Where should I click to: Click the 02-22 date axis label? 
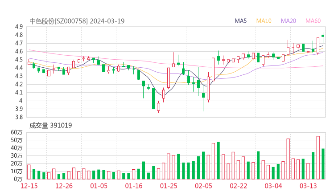point(238,186)
